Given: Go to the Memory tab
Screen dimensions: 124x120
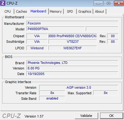Looking at the screenshot, I should tap(56, 11).
